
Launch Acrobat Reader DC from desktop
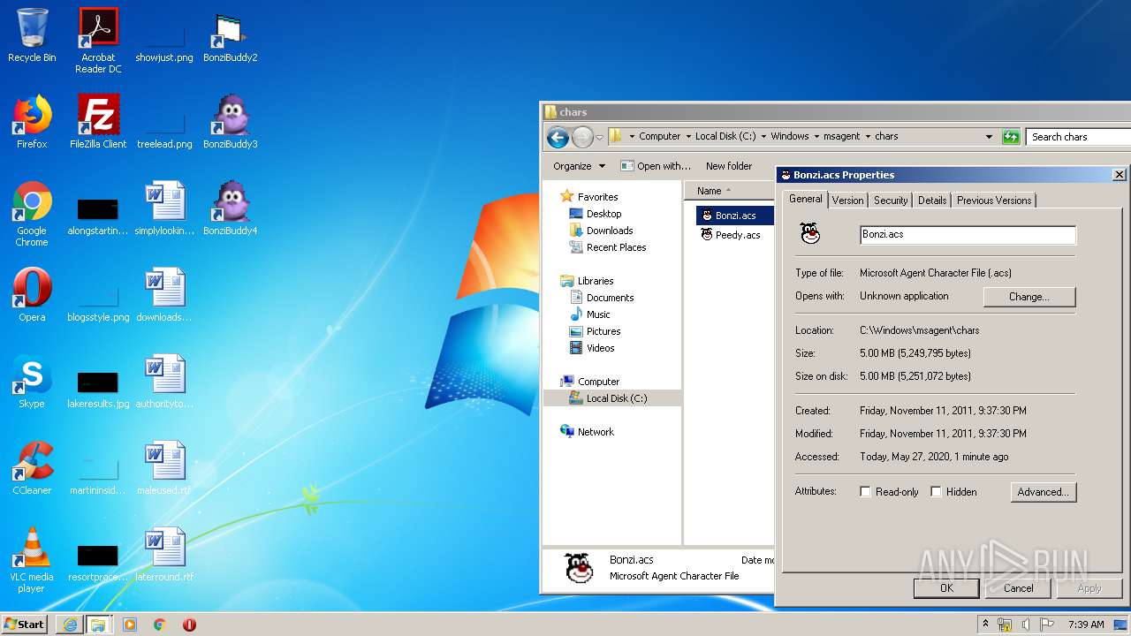click(x=98, y=40)
